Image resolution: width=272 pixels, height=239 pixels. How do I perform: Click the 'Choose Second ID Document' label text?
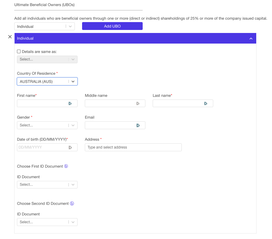[43, 204]
